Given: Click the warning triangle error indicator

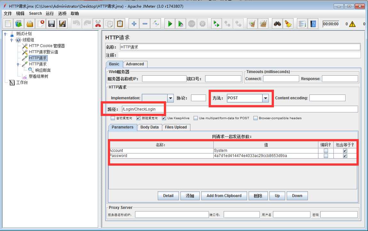Looking at the screenshot, I should [352, 24].
